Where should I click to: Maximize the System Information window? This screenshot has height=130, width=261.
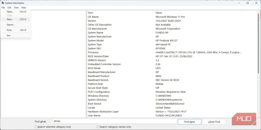[248, 3]
